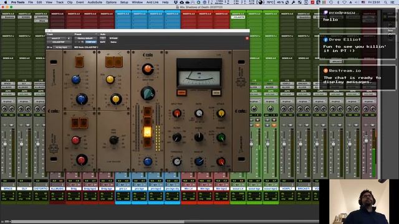The width and height of the screenshot is (399, 224).
Task: Toggle the cream meter button under VU meter
Action: tap(216, 93)
